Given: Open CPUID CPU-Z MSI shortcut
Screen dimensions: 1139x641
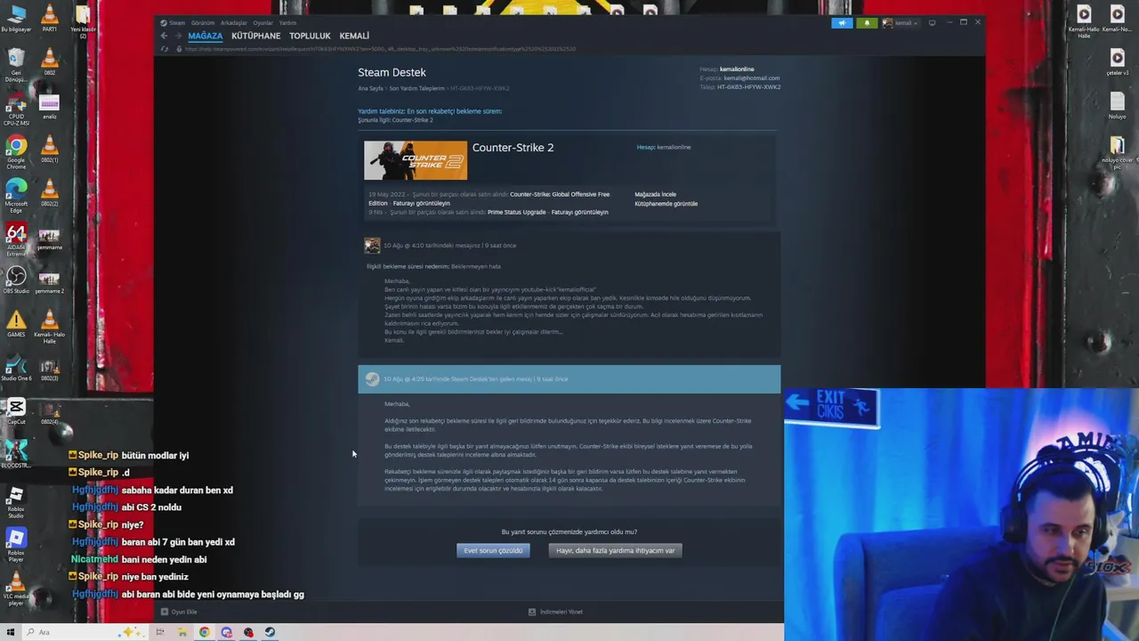Looking at the screenshot, I should 16,110.
